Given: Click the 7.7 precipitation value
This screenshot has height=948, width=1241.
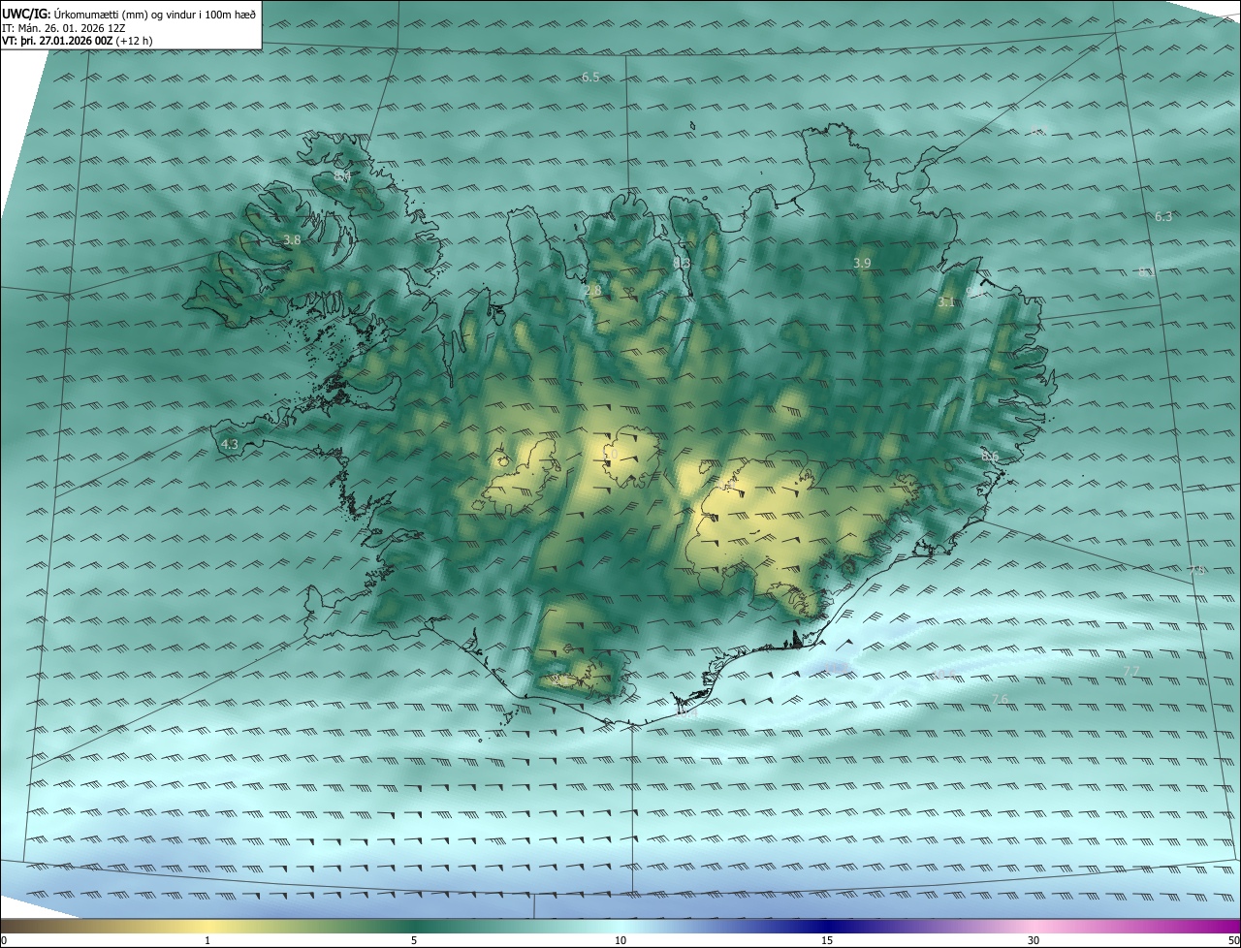Looking at the screenshot, I should coord(1131,671).
